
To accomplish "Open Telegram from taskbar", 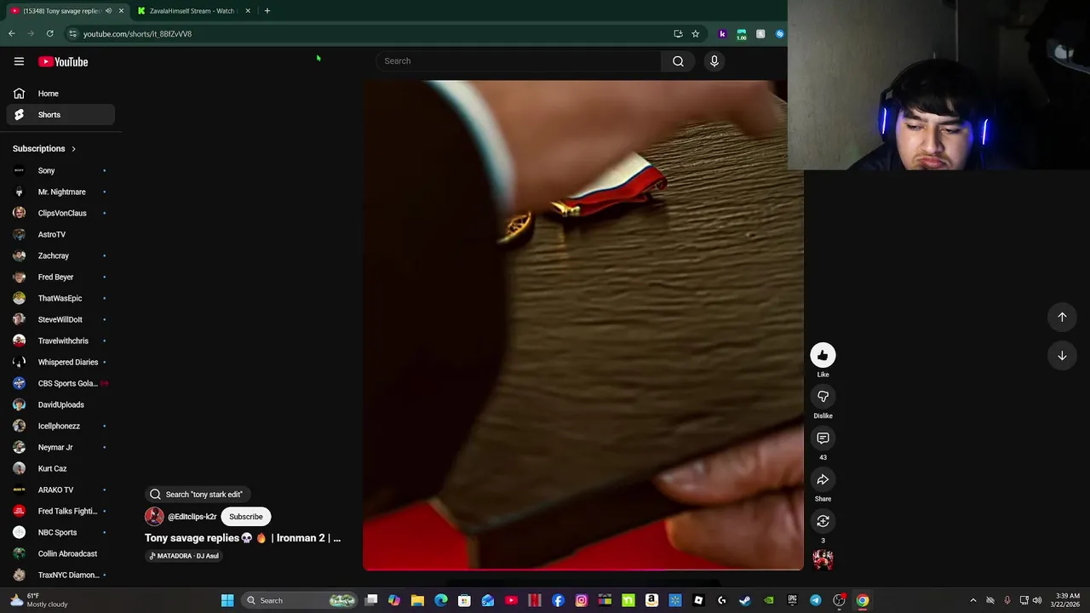I will pos(816,601).
